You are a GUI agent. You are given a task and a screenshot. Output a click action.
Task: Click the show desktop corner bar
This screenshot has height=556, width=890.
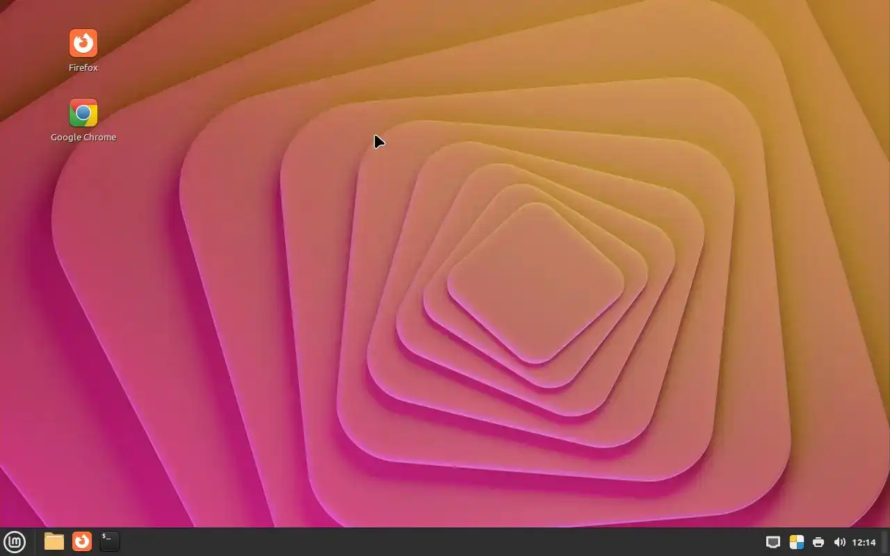[885, 542]
